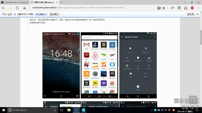Open reading view from the address bar
Image resolution: width=202 pixels, height=113 pixels.
pos(159,8)
